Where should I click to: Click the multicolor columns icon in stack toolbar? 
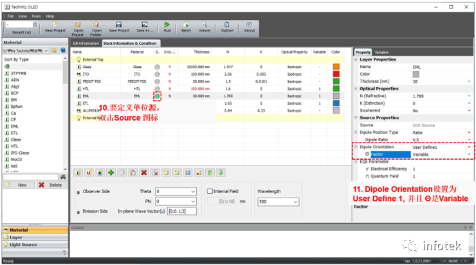(188, 173)
